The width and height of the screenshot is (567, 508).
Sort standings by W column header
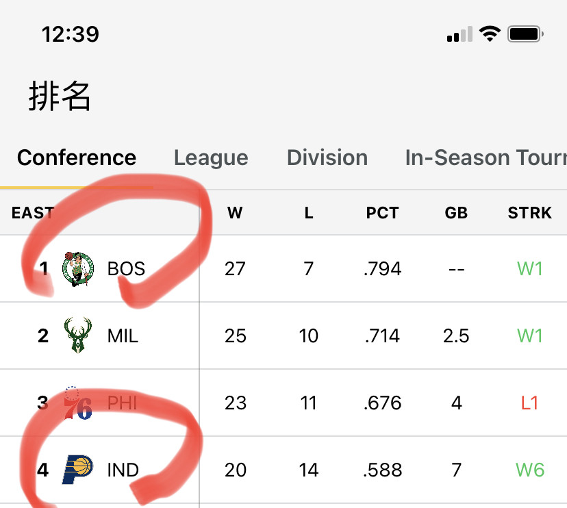(x=235, y=213)
